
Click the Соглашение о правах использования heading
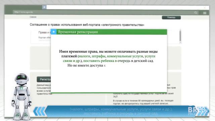[87, 25]
